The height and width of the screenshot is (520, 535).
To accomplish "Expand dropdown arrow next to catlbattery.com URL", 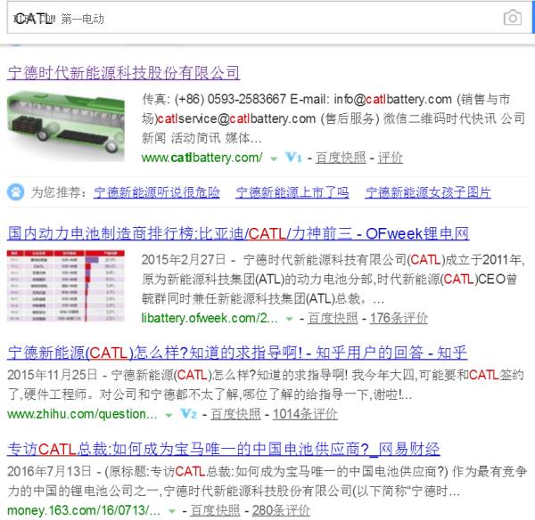I will coord(274,158).
